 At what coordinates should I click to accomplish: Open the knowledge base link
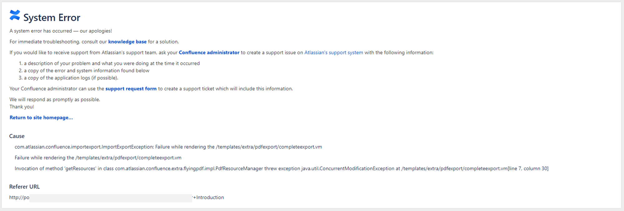point(127,42)
